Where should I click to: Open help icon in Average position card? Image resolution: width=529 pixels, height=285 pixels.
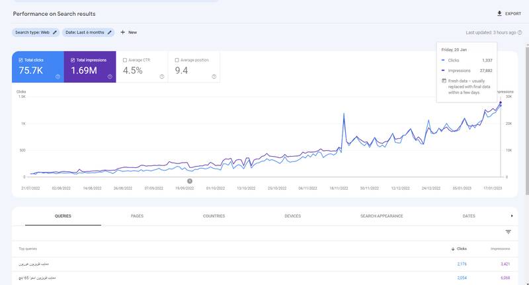coord(214,77)
